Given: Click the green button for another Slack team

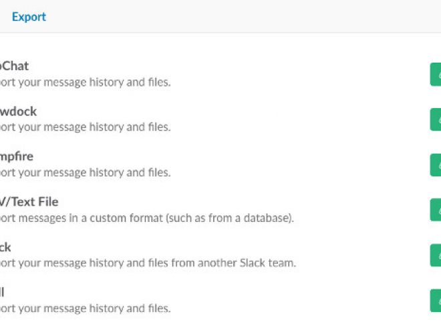Looking at the screenshot, I should [x=436, y=255].
